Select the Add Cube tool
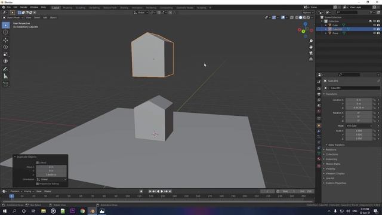This screenshot has height=215, width=382. pos(5,84)
